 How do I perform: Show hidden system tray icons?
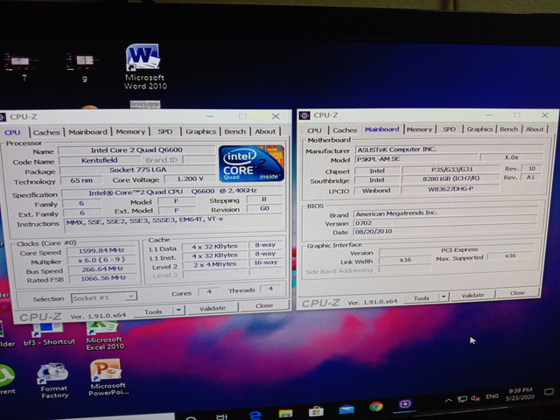pos(448,400)
